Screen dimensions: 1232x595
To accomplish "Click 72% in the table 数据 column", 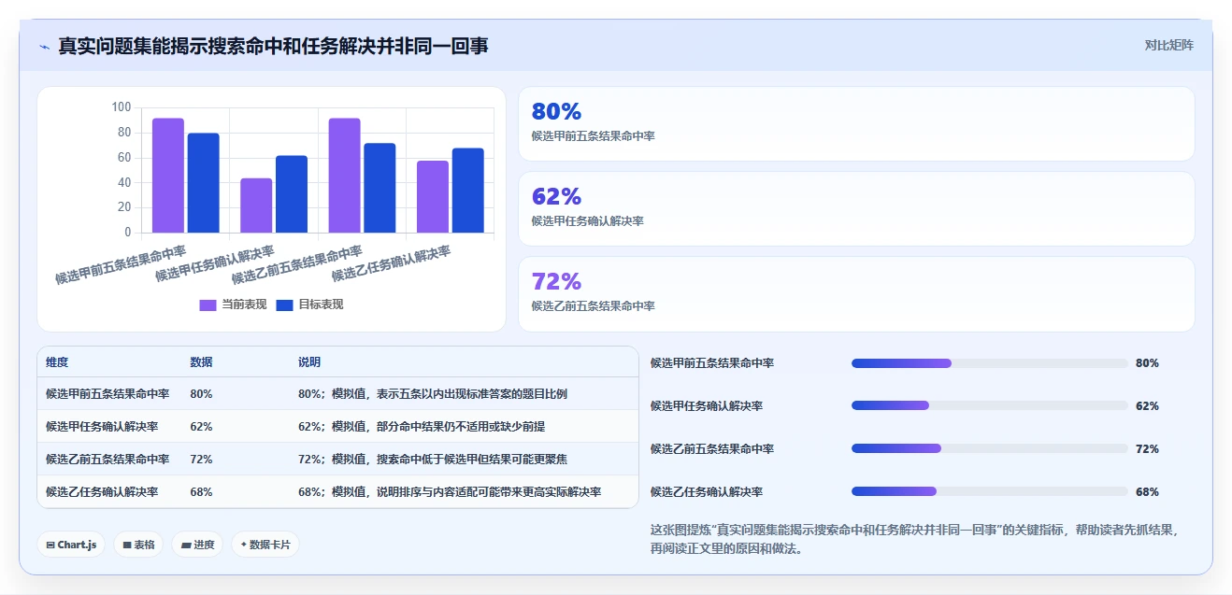I will point(201,460).
